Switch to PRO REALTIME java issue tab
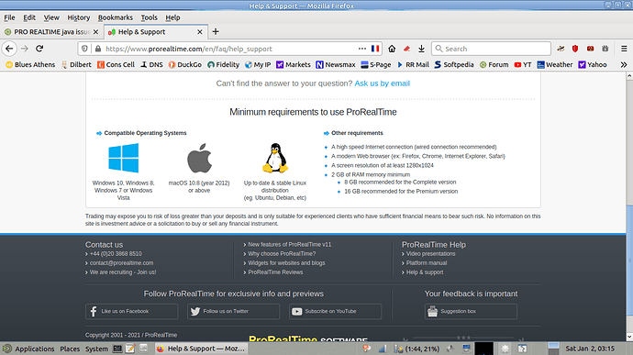 pyautogui.click(x=51, y=31)
